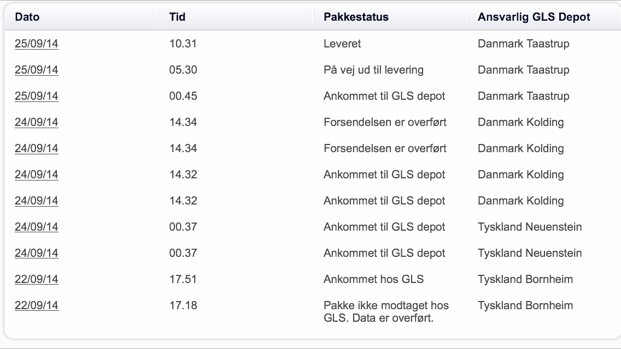Click the 17.18 time entry
Viewport: 621px width, 349px height.
(183, 306)
